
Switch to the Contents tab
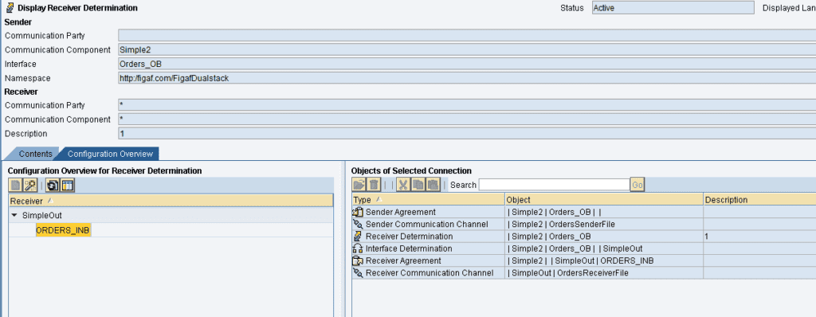coord(35,154)
